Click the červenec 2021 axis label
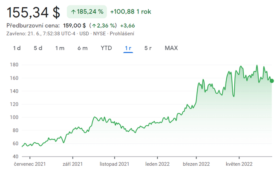Viewport: 277px width, 170px height. [29, 164]
